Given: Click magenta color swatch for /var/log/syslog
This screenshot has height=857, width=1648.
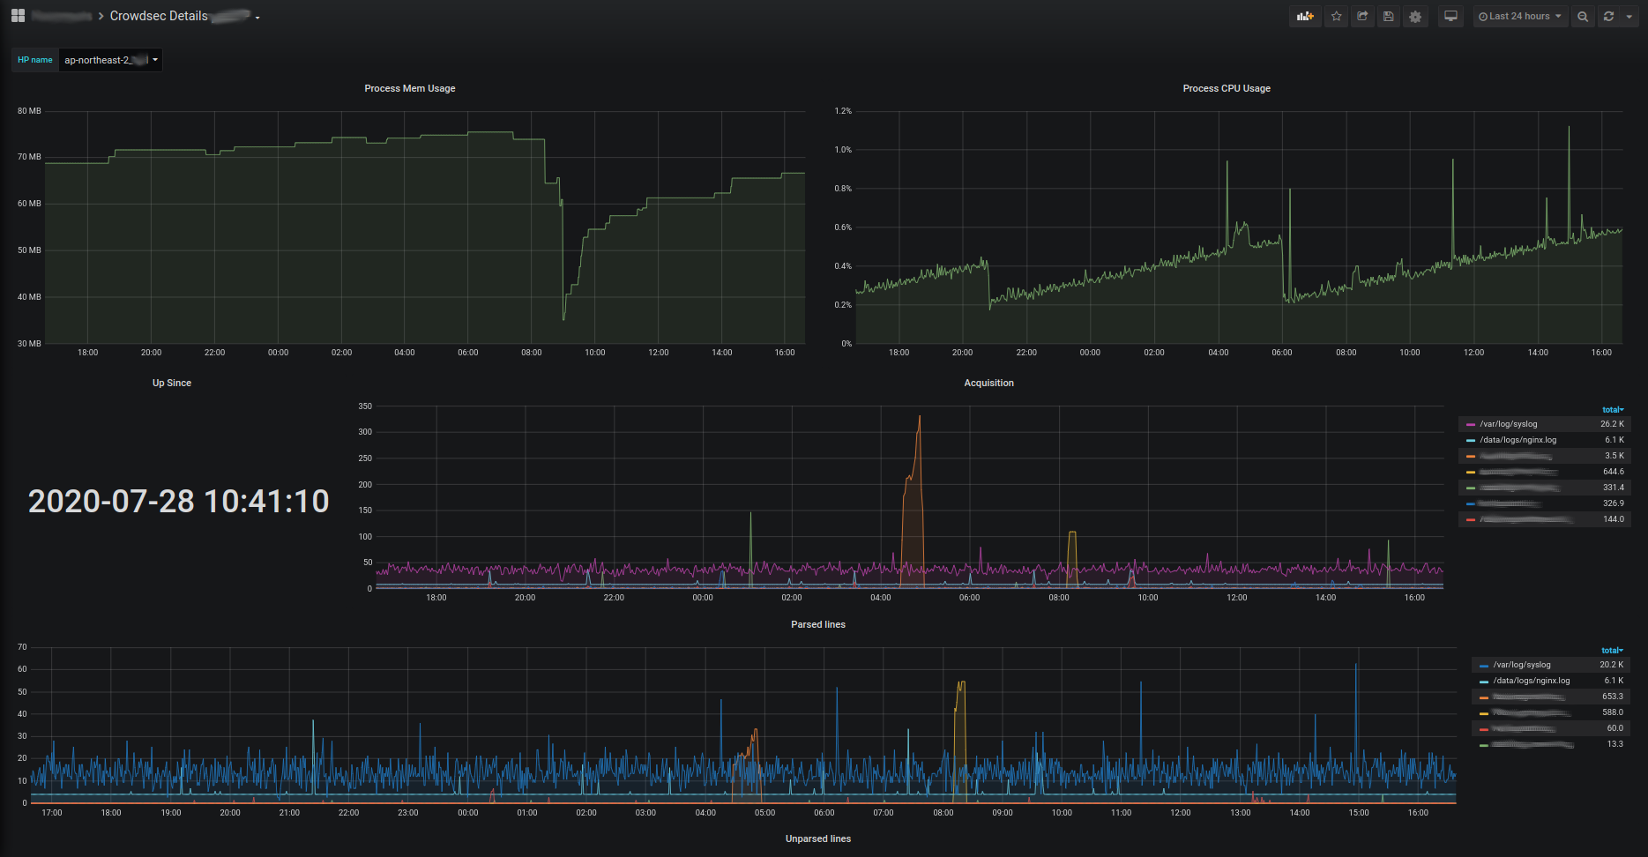Looking at the screenshot, I should (x=1471, y=425).
